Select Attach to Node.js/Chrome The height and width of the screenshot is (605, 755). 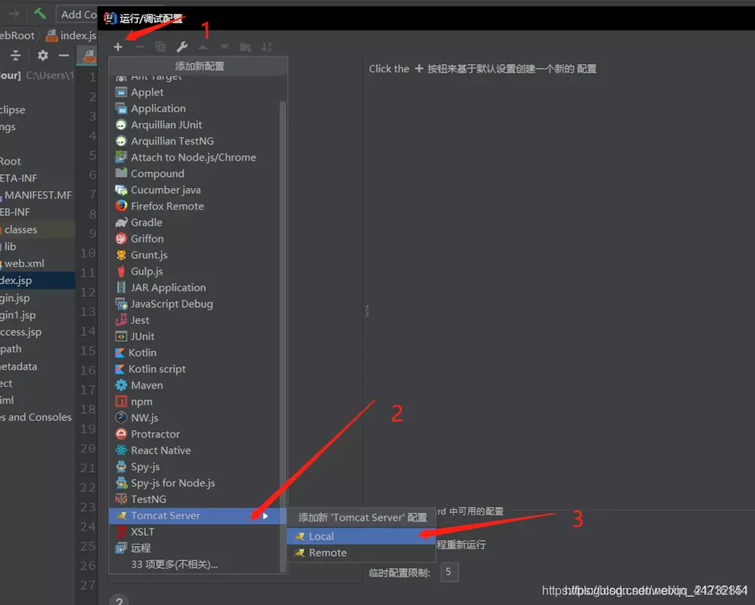pos(194,157)
